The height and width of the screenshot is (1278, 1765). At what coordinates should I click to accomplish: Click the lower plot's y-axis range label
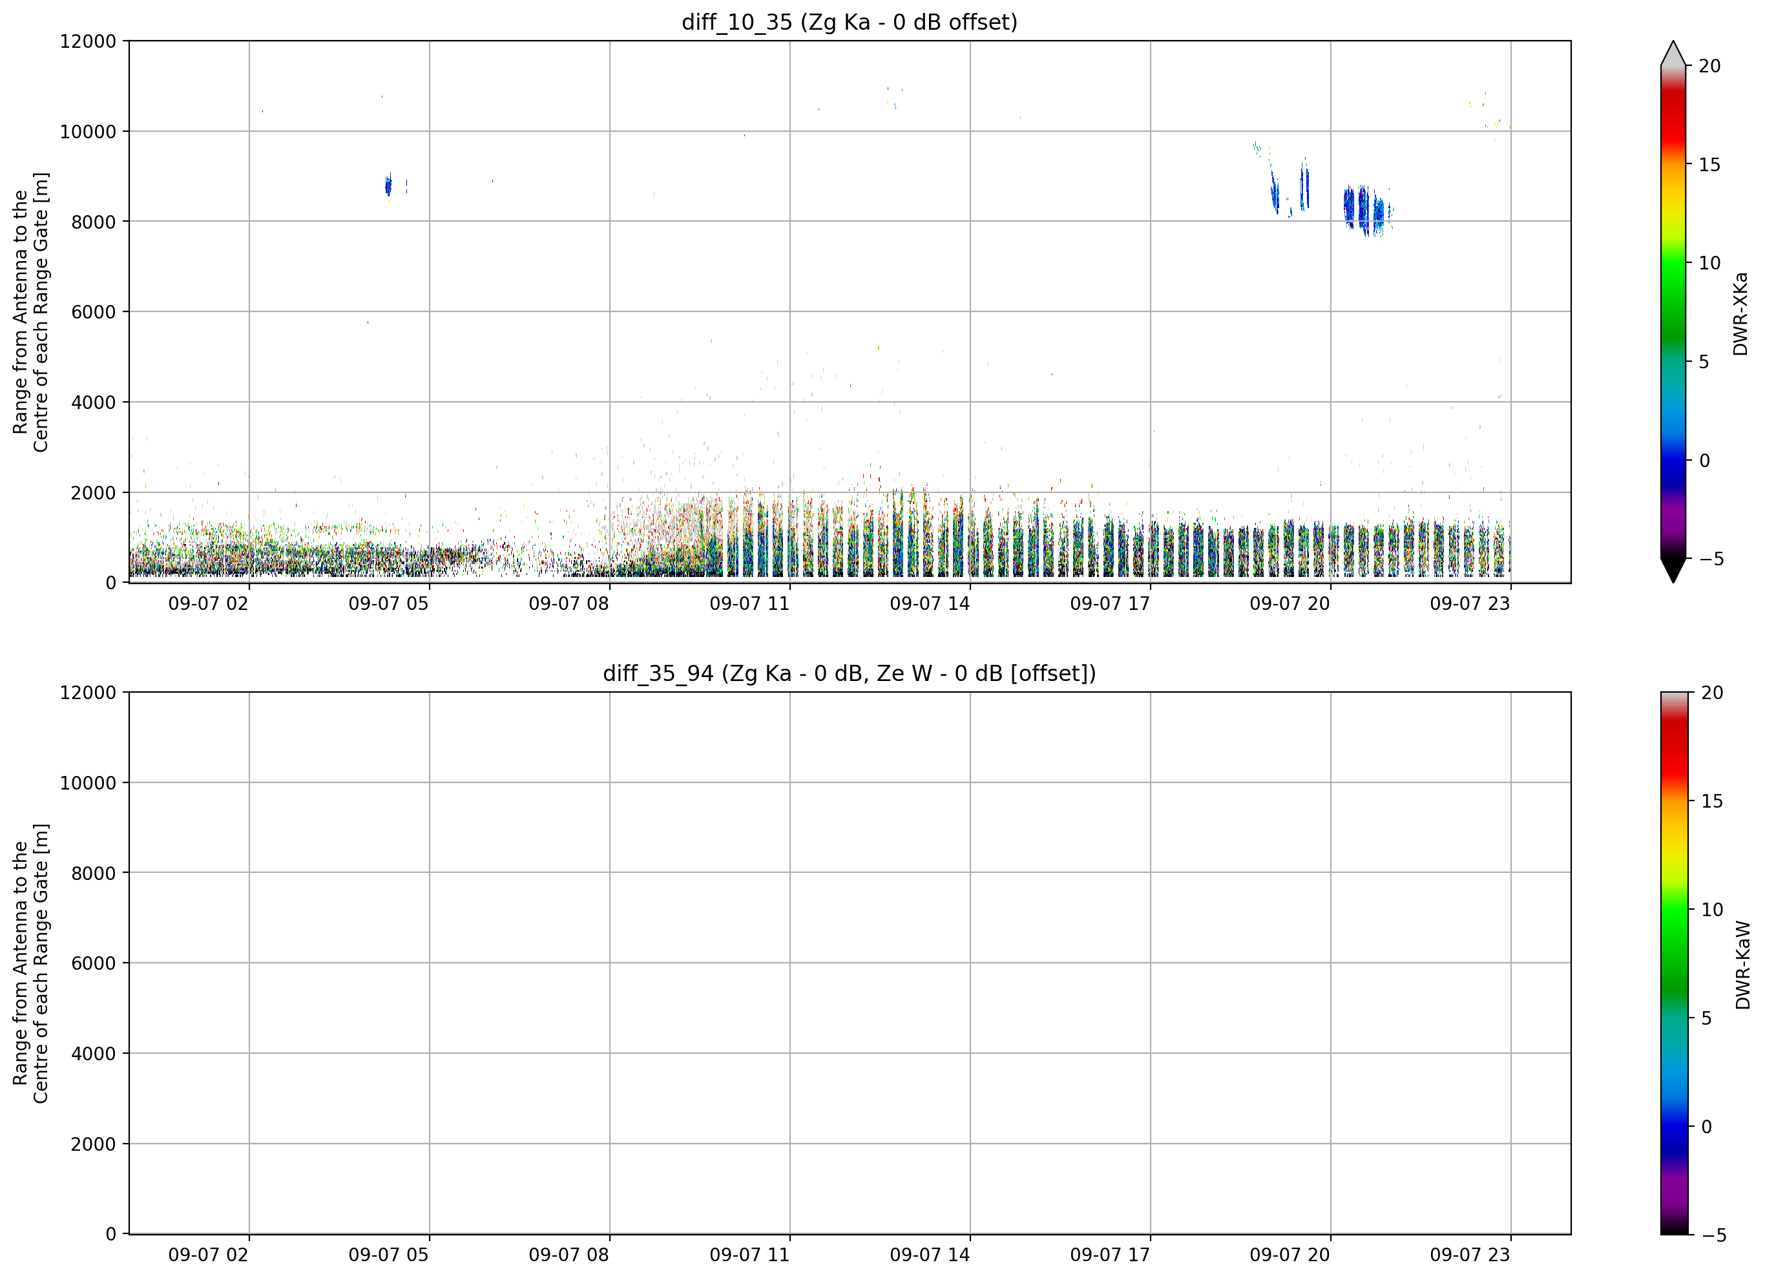coord(30,963)
